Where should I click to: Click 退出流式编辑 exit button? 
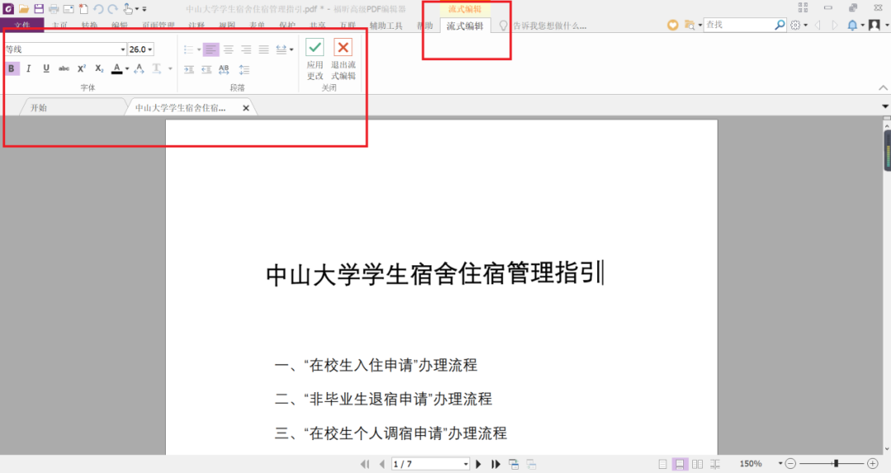(x=343, y=59)
